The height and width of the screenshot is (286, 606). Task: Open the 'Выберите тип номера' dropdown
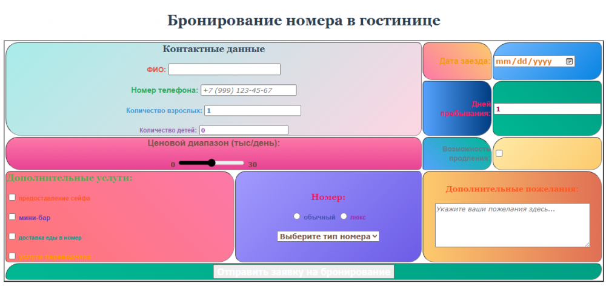click(328, 236)
